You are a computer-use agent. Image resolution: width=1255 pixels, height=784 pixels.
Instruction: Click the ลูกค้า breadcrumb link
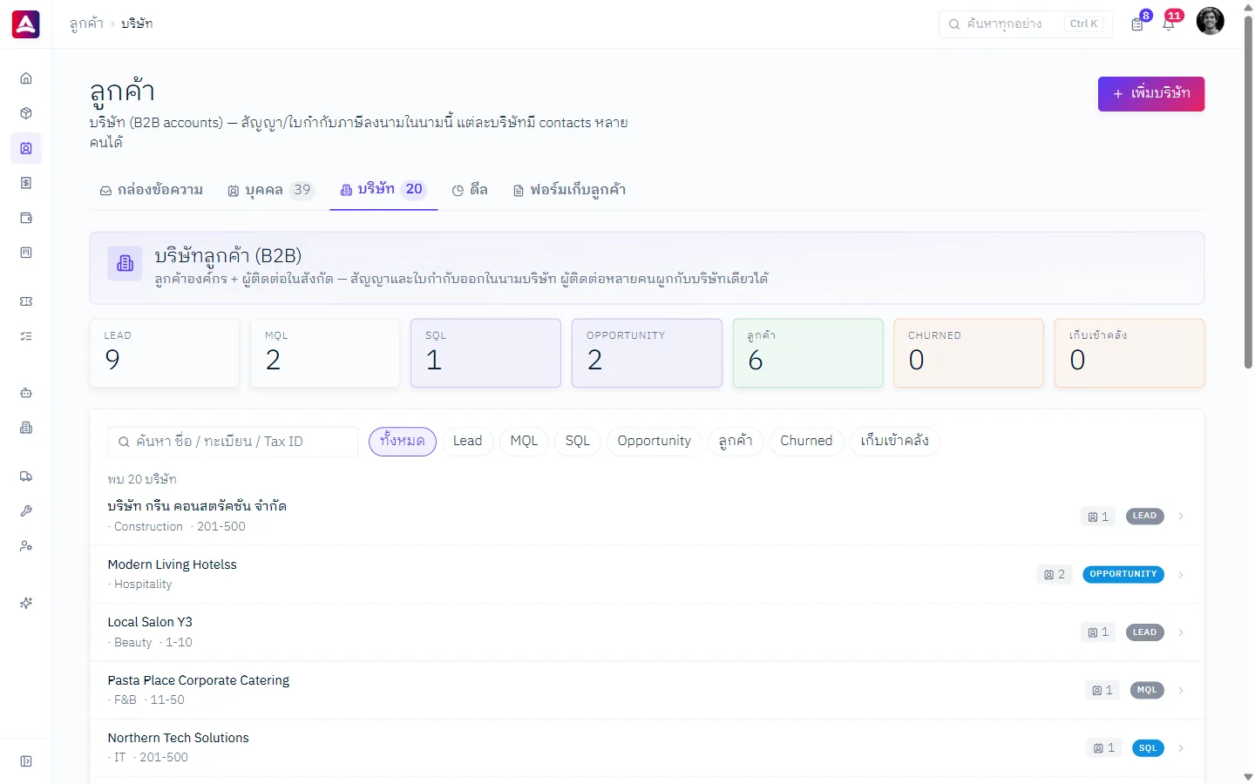pyautogui.click(x=86, y=24)
